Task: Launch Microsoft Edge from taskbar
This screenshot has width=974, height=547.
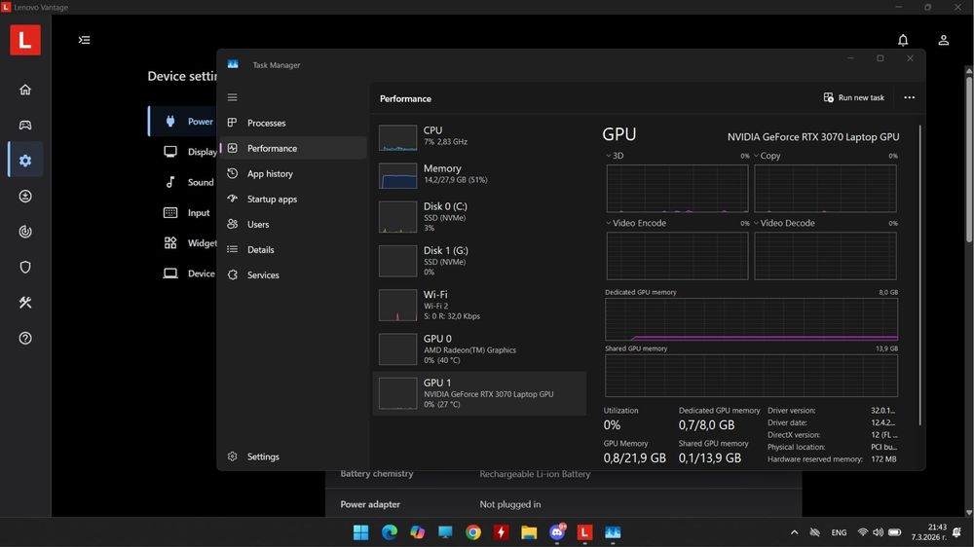Action: [x=390, y=532]
